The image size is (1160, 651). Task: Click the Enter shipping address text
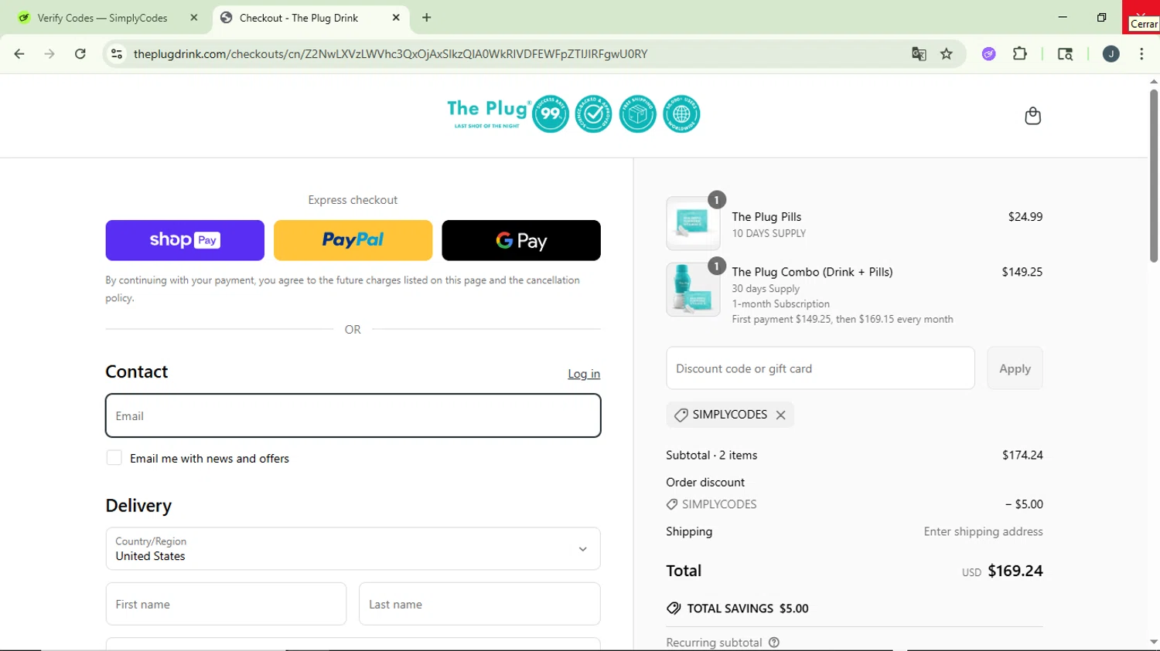(x=983, y=531)
